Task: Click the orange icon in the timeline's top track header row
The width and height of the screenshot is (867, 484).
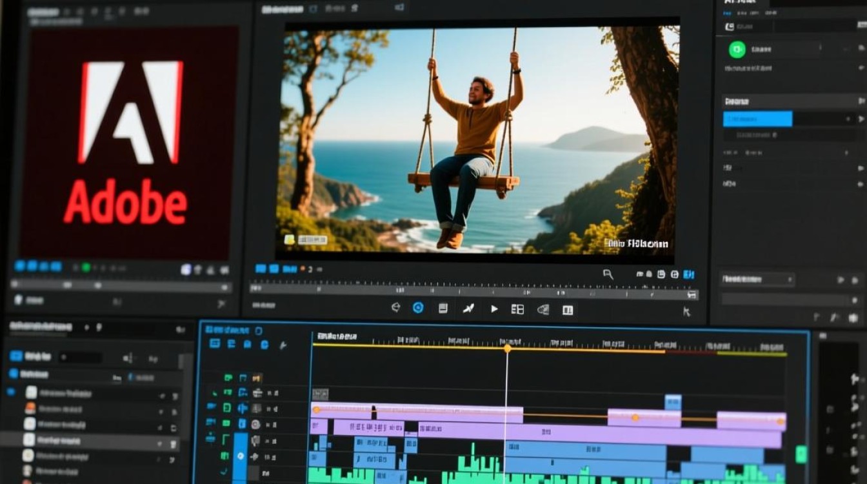Action: tap(257, 378)
